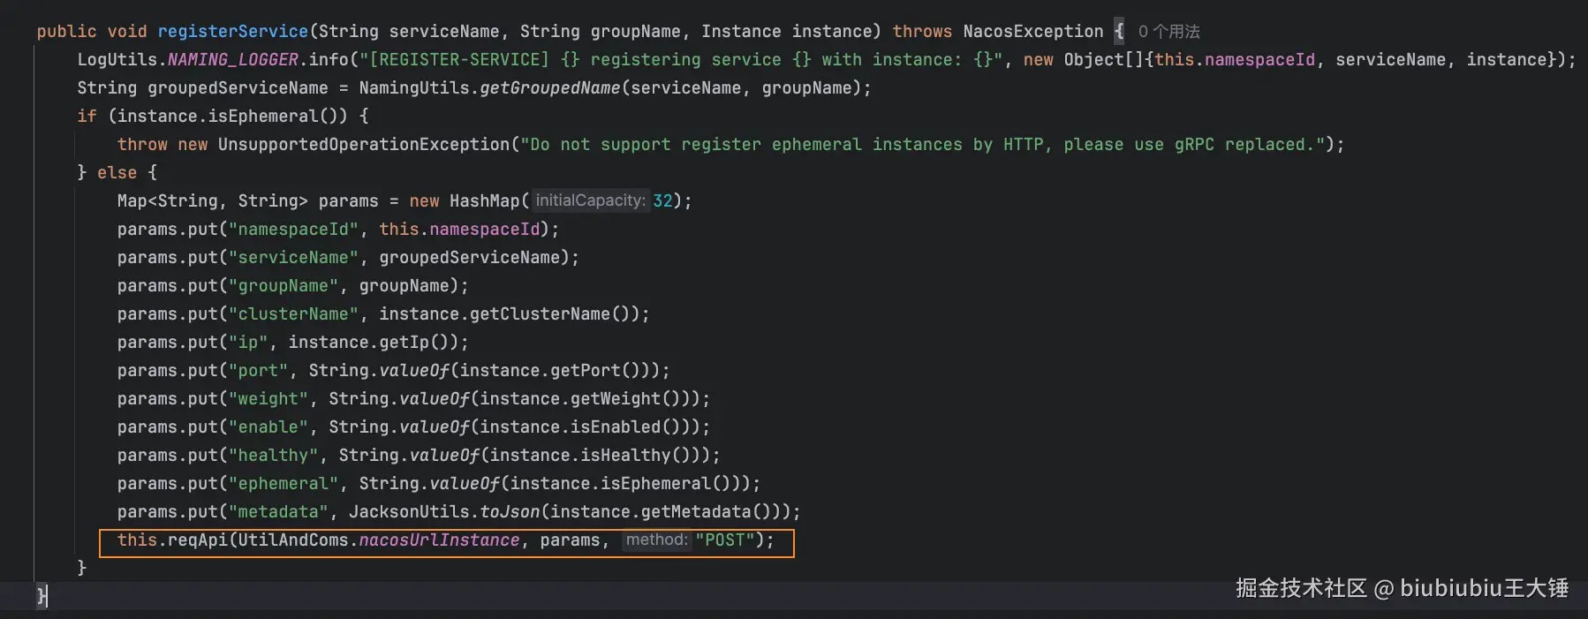The image size is (1588, 619).
Task: Click instance.getClusterName() call
Action: pyautogui.click(x=505, y=314)
